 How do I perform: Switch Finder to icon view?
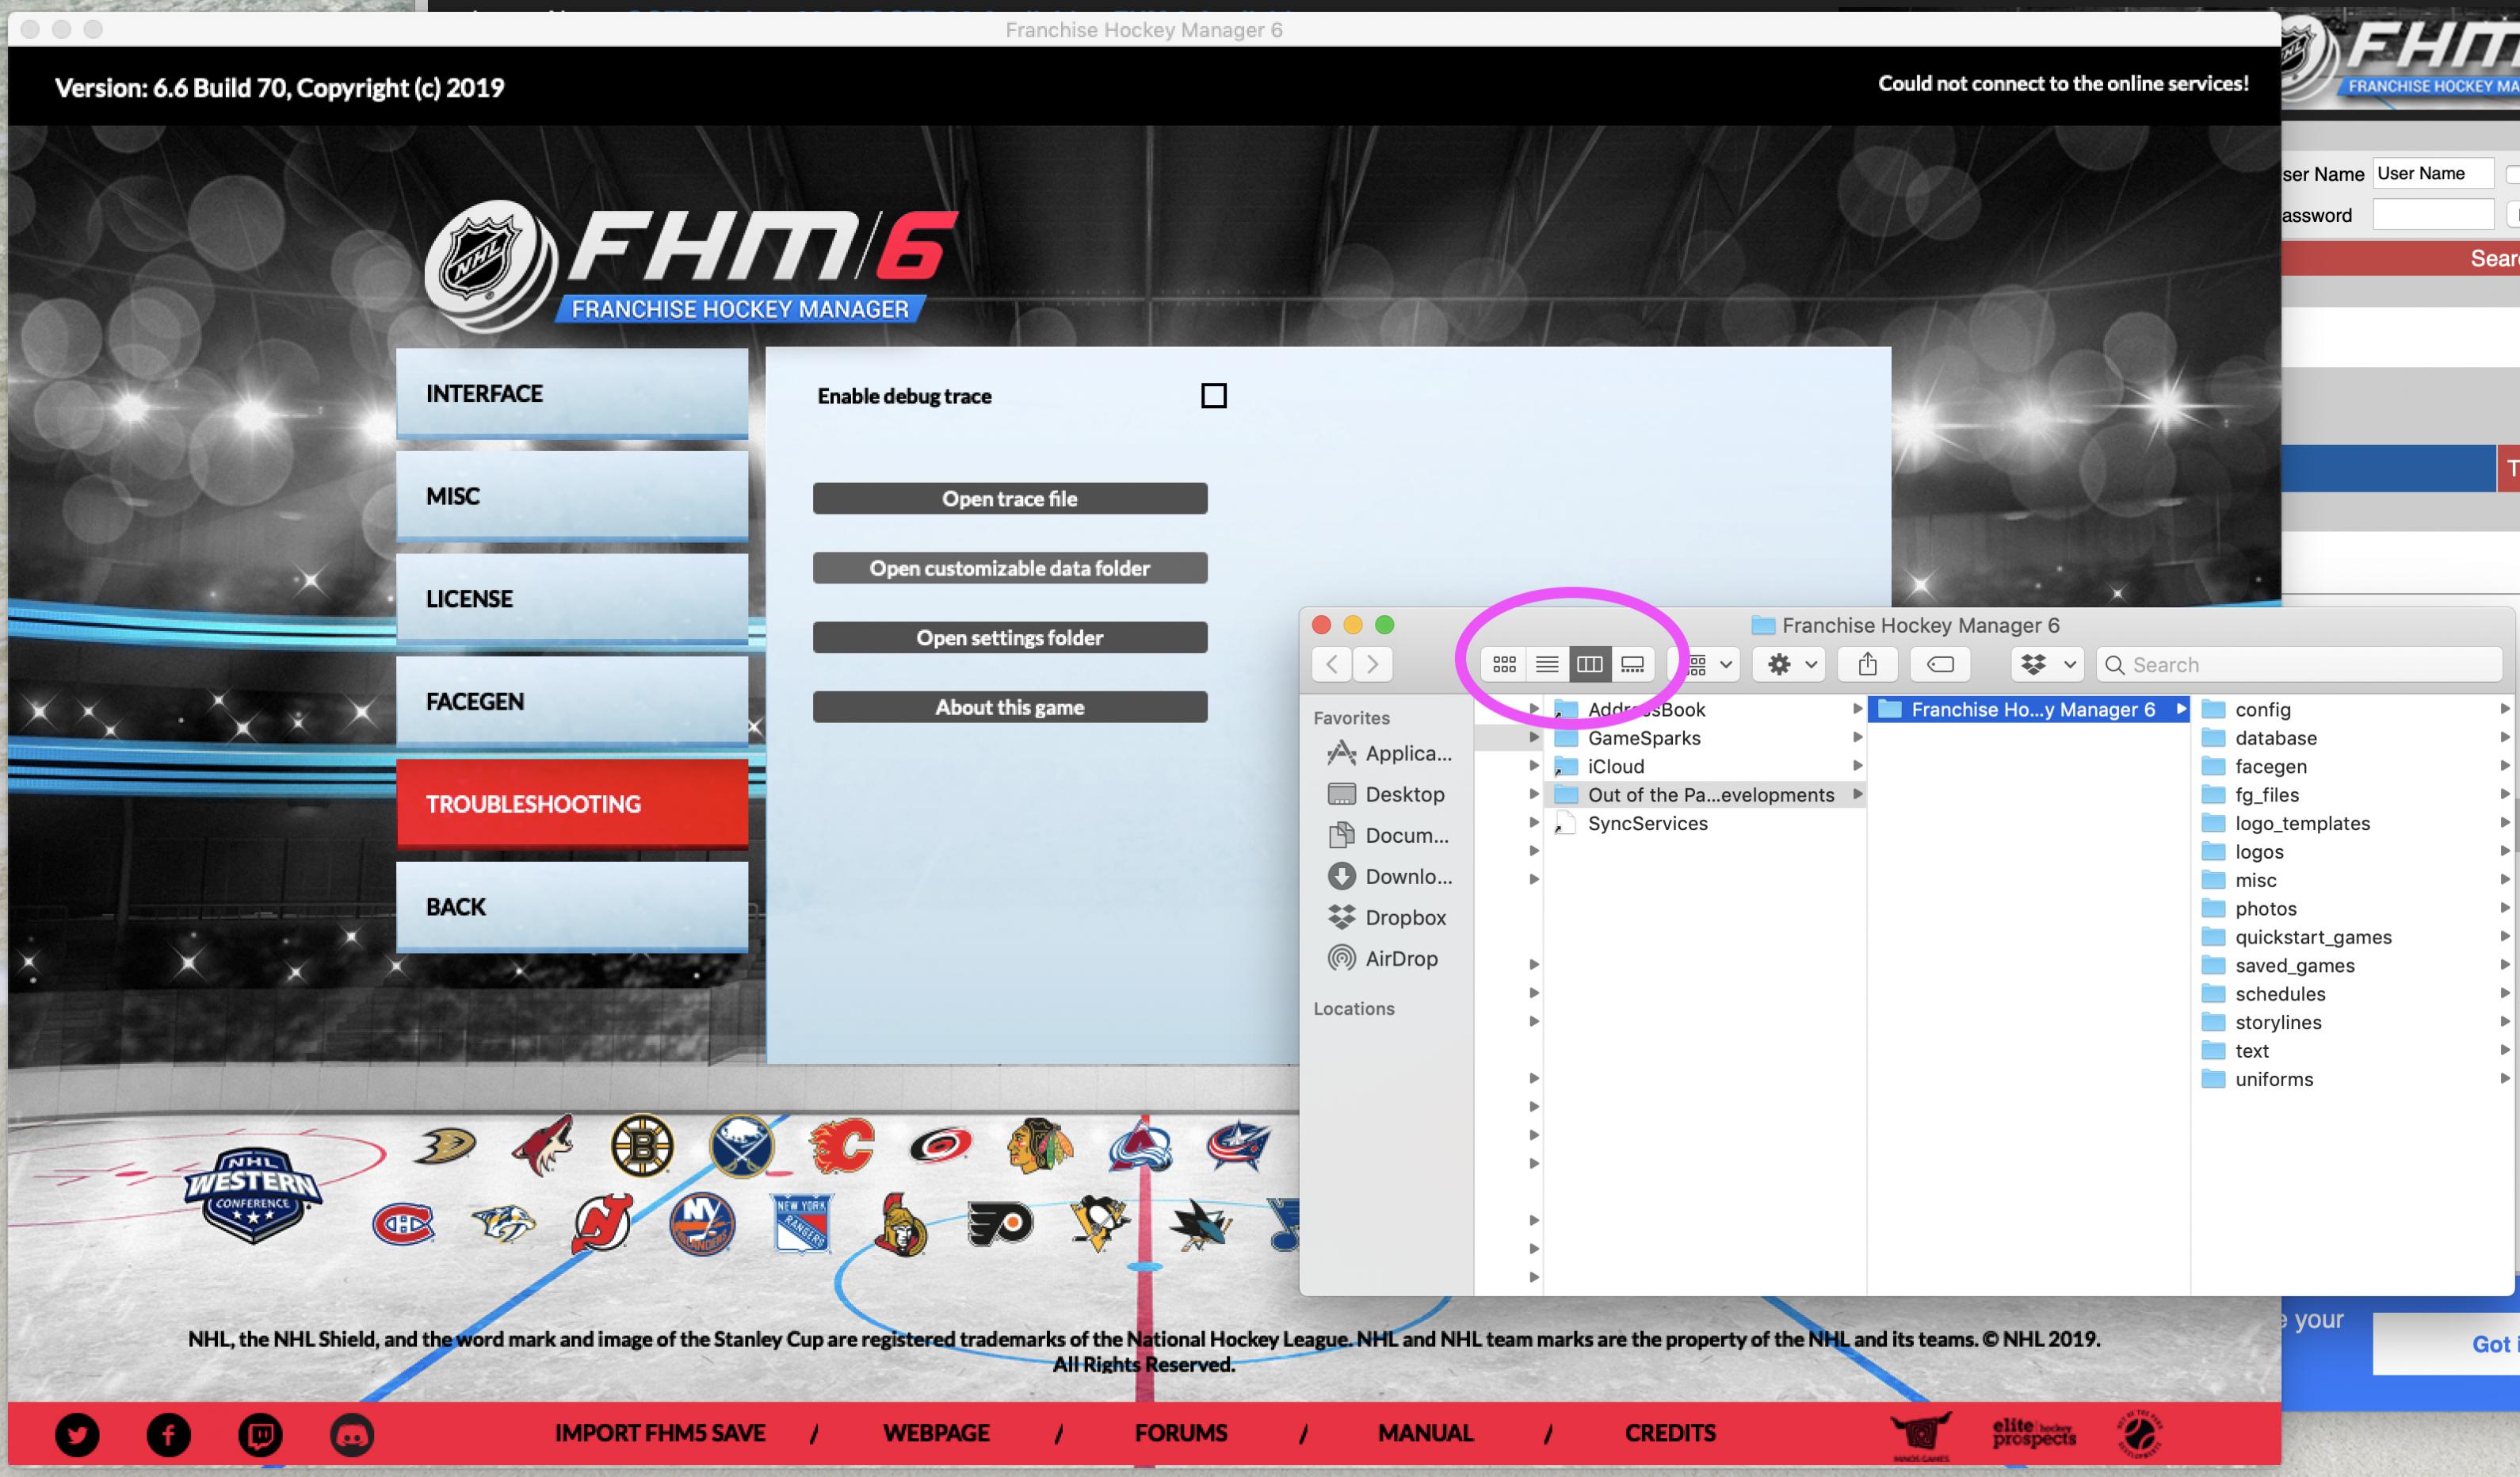pos(1504,664)
